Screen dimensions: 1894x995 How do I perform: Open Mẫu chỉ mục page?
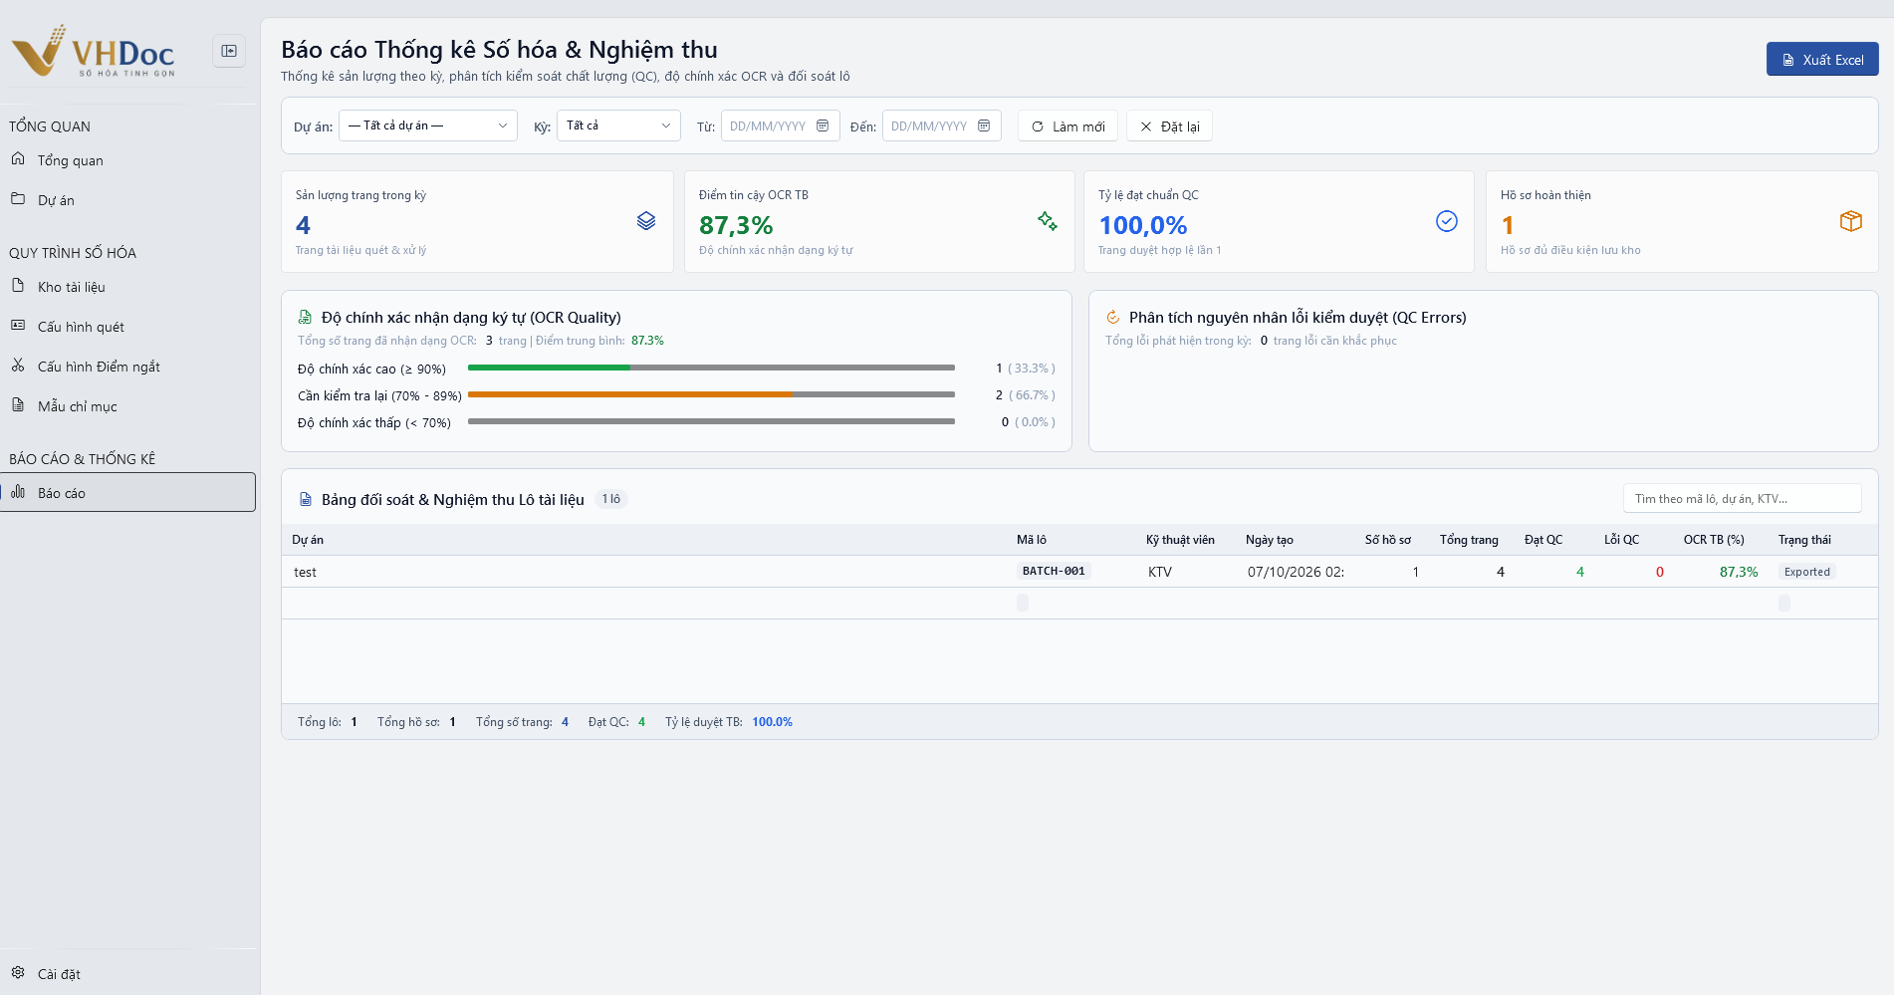pyautogui.click(x=127, y=406)
